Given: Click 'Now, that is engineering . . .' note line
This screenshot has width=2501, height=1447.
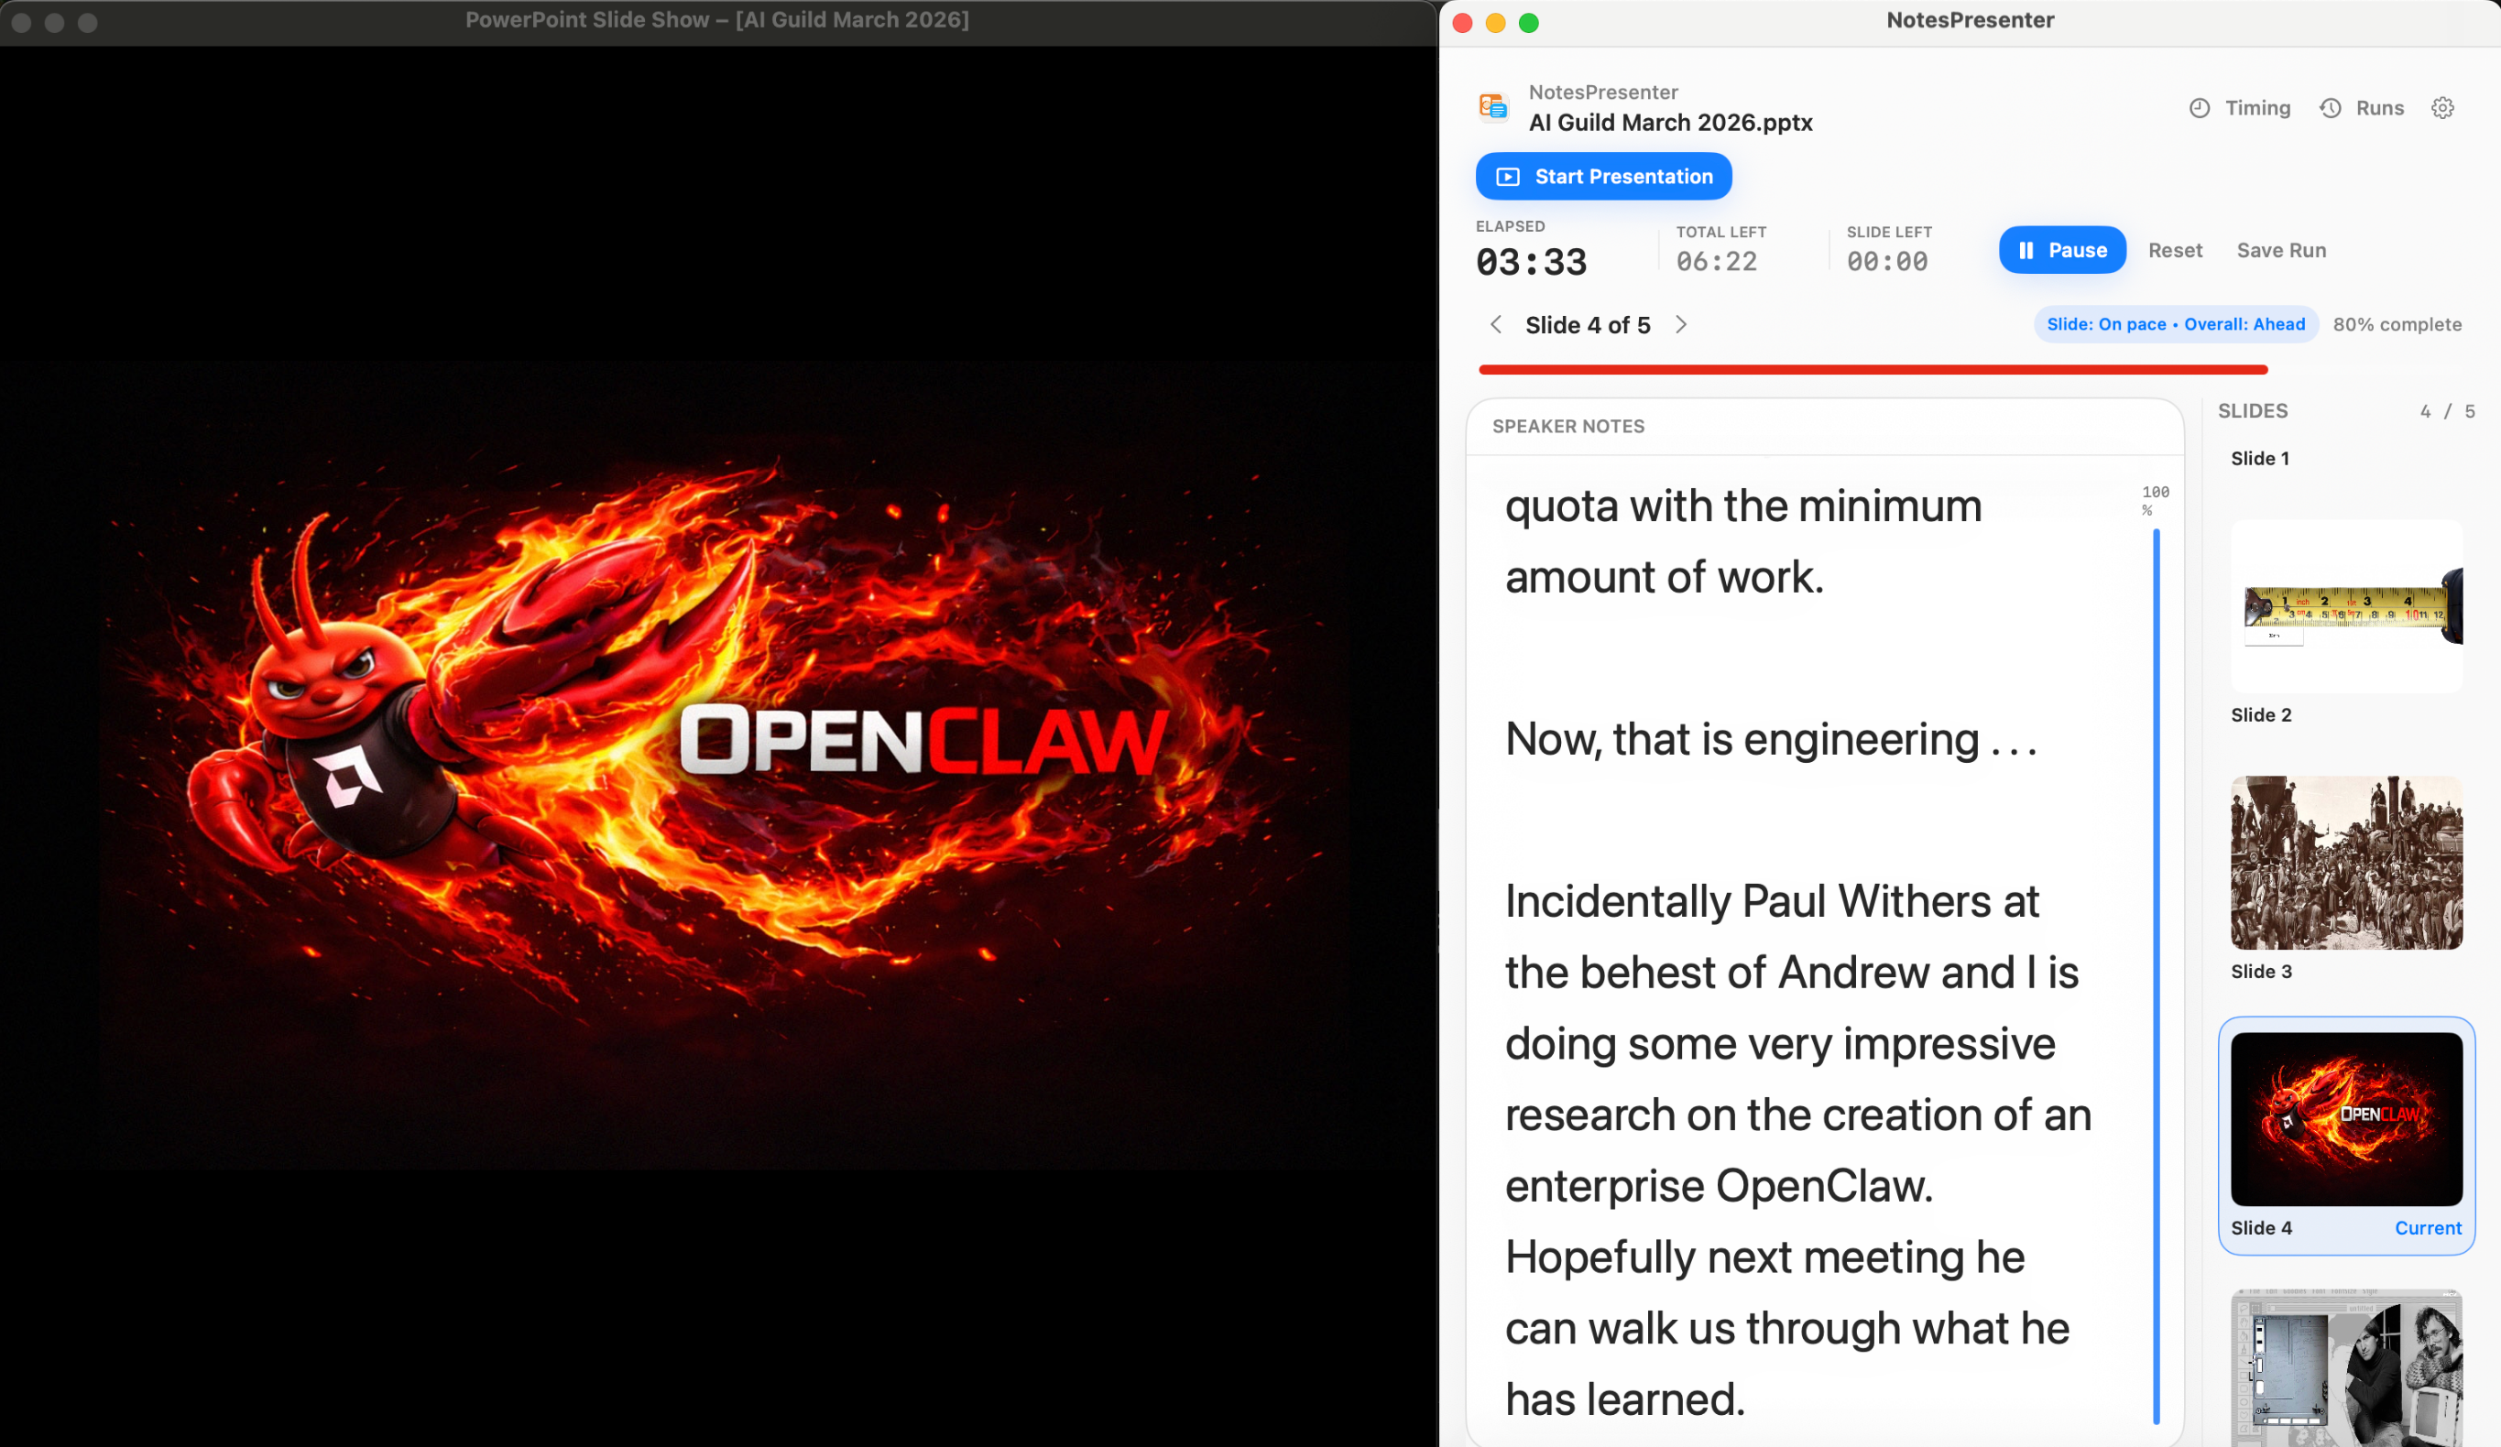Looking at the screenshot, I should tap(1772, 739).
